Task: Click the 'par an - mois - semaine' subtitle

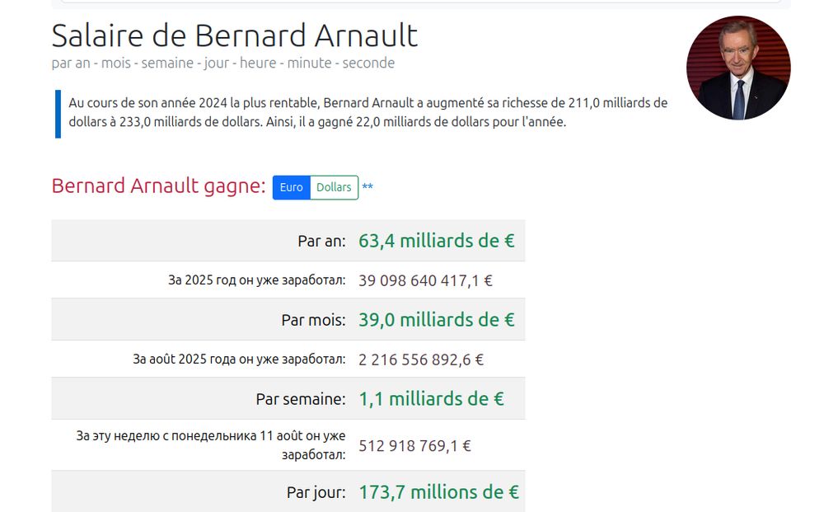Action: (222, 63)
